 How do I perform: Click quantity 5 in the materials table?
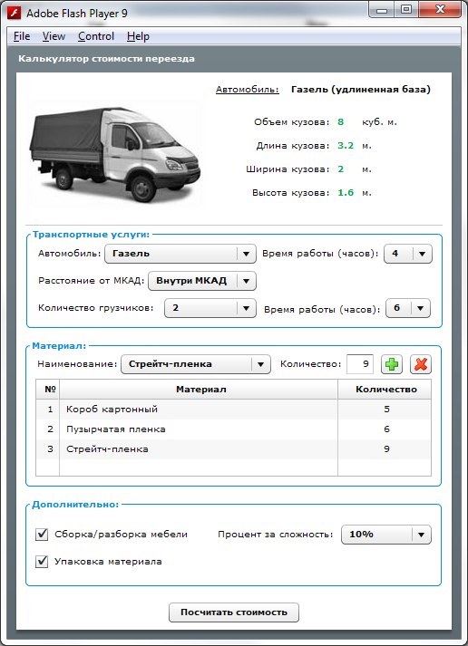[386, 410]
